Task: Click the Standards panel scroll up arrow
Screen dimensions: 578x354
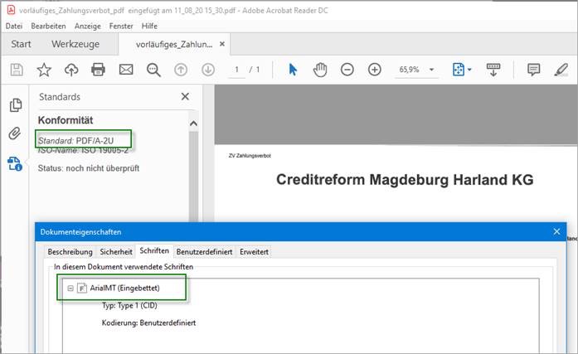Action: (193, 124)
